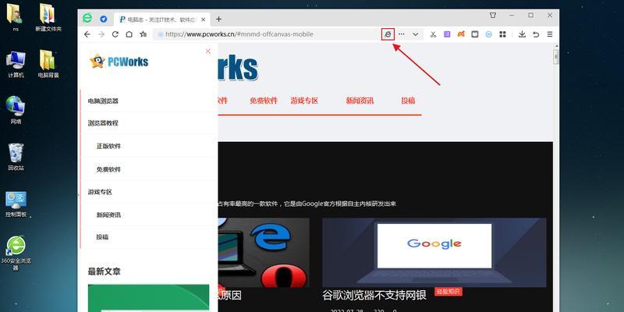Open the extensions grid icon
This screenshot has height=312, width=624.
[502, 34]
